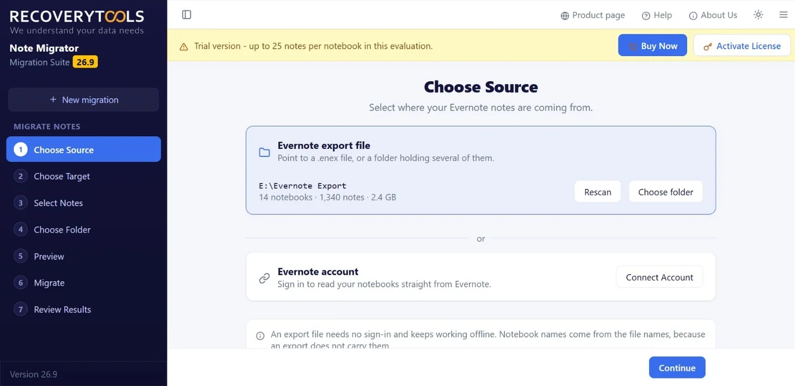
Task: Click the folder icon of Evernote export file
Action: click(x=264, y=152)
